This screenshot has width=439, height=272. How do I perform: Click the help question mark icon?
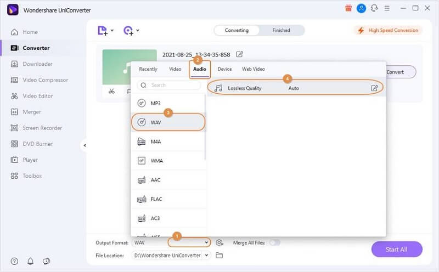(14, 261)
